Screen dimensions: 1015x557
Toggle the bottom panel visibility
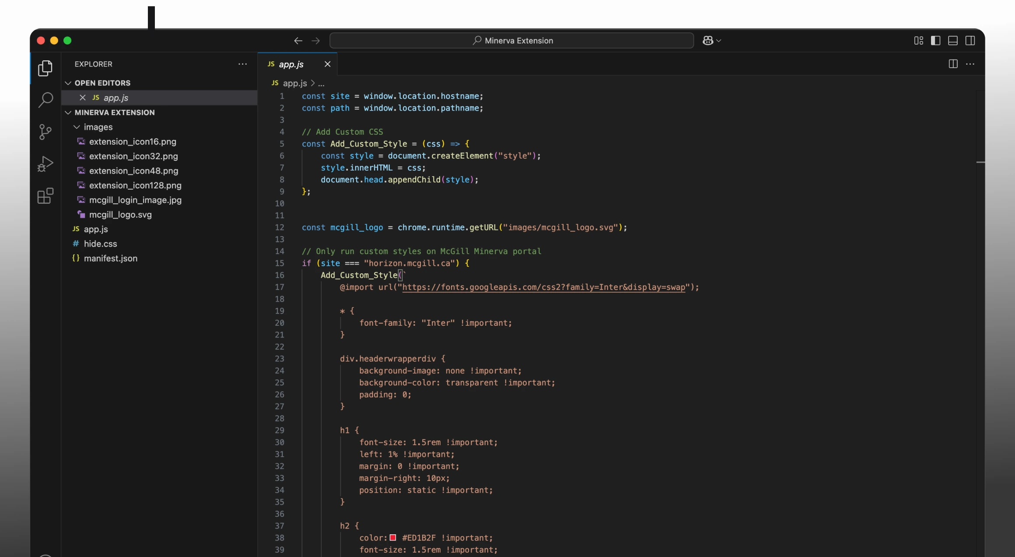[x=953, y=40]
